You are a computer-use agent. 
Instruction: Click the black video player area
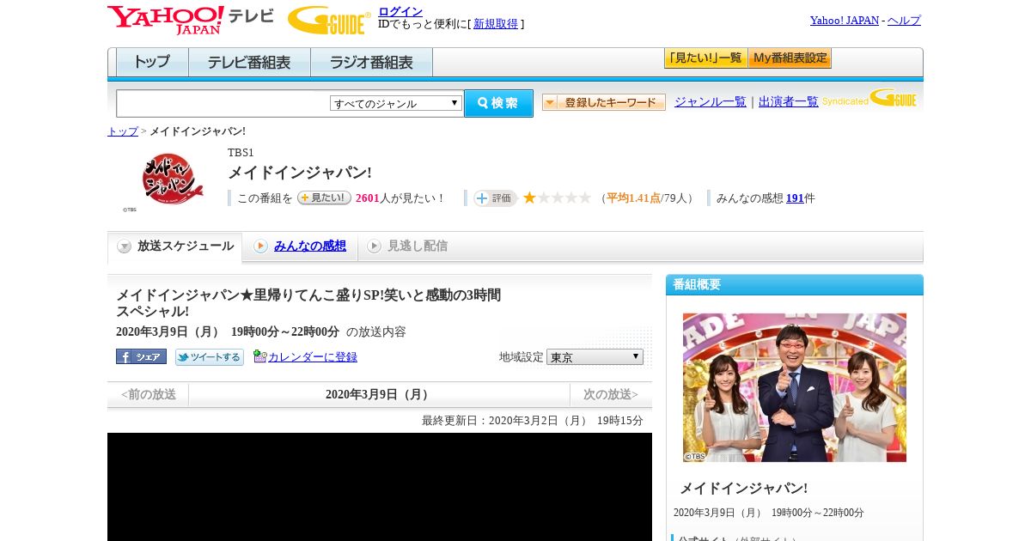380,487
